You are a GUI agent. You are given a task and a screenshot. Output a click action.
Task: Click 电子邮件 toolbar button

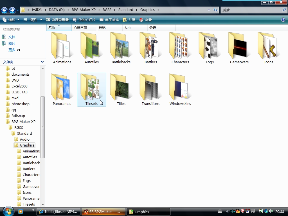(x=109, y=20)
